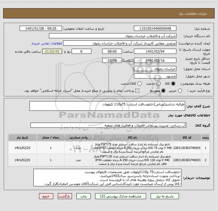Image resolution: width=218 pixels, height=211 pixels.
Task: Open مشاهده مدارک پیوستی (2) button
Action: 121,196
